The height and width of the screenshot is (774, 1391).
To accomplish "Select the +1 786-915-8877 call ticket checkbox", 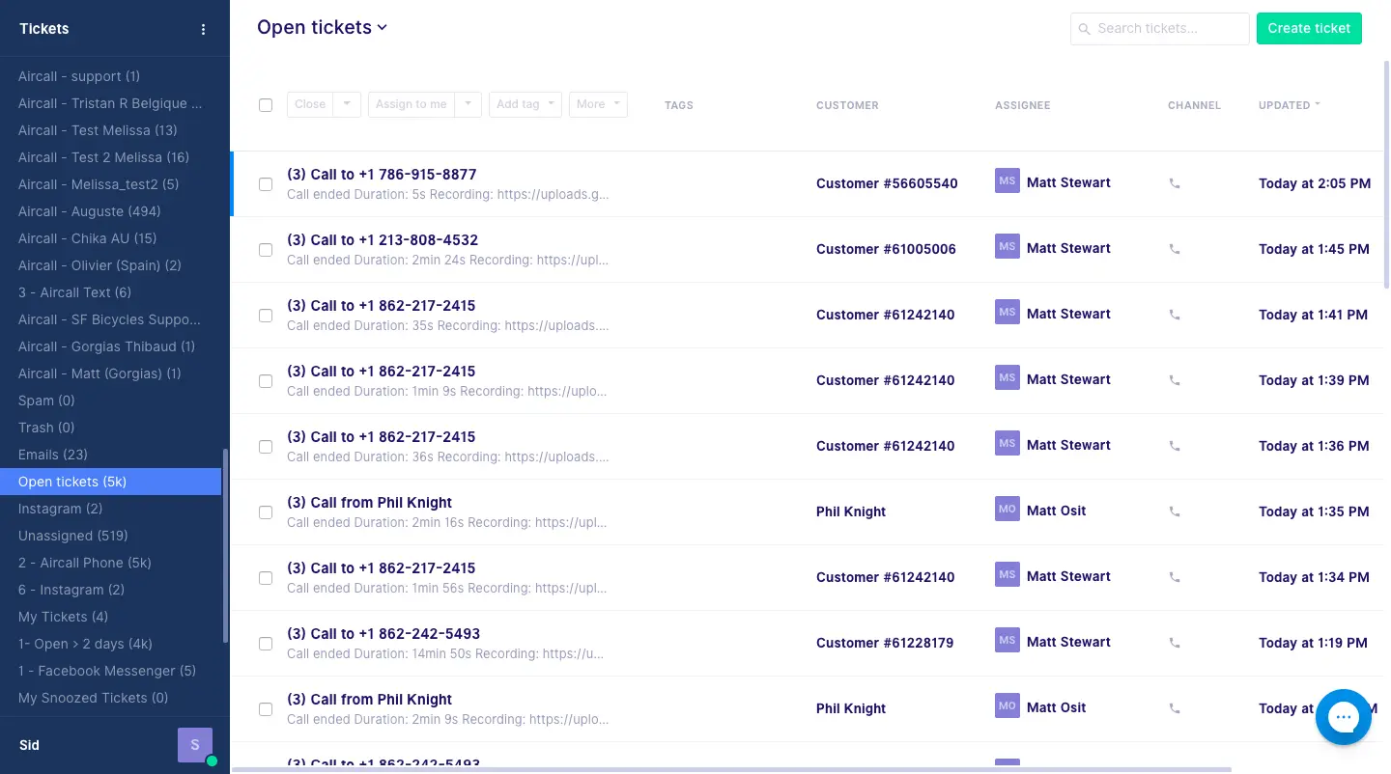I will click(x=266, y=184).
